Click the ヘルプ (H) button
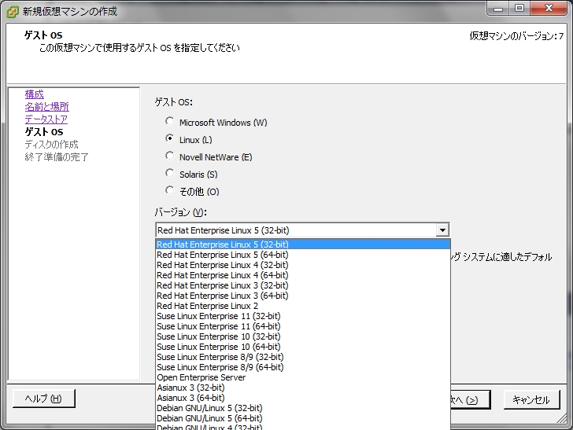Screen dimensions: 573x430 [x=43, y=399]
